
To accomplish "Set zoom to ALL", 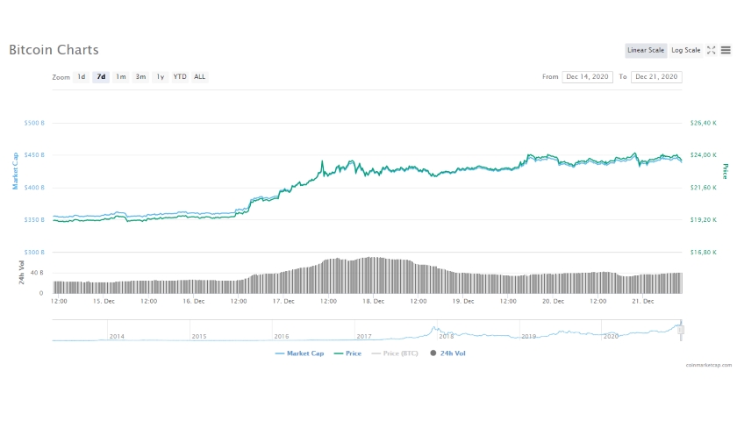I will pos(200,77).
